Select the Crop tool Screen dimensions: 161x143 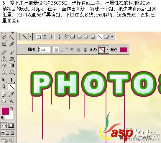[4, 44]
